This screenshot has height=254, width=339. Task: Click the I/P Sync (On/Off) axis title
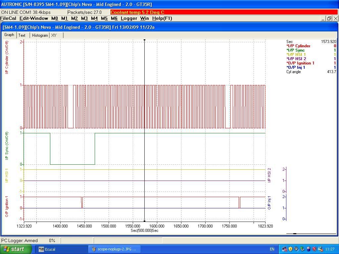click(7, 146)
